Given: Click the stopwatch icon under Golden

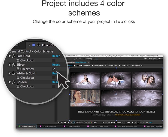Looking at the screenshot, I should 18,86.
